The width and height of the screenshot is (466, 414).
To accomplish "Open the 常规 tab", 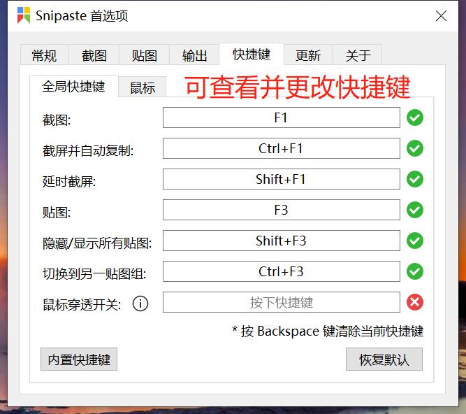I will pos(44,55).
